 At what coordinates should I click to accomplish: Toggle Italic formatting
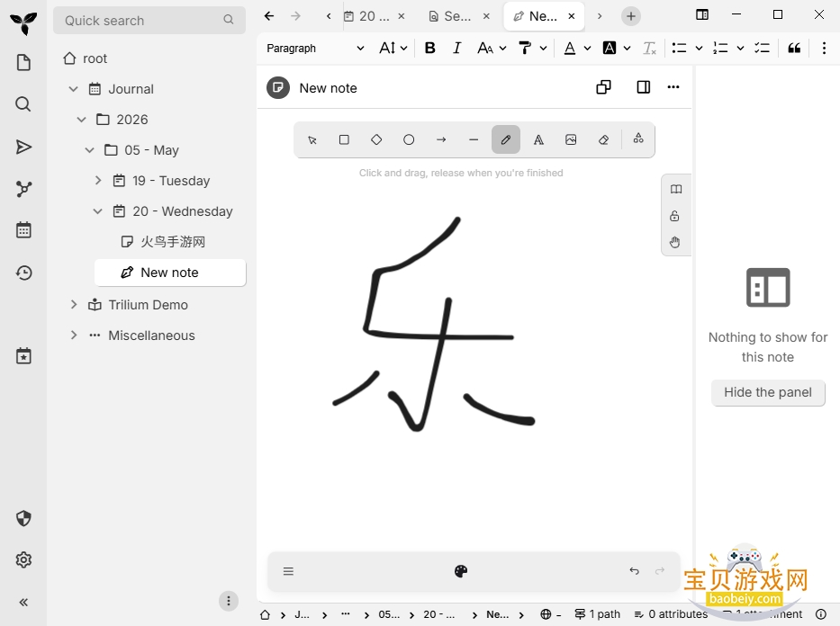[457, 49]
